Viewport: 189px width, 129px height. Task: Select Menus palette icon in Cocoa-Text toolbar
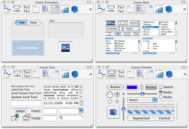pyautogui.click(x=7, y=74)
